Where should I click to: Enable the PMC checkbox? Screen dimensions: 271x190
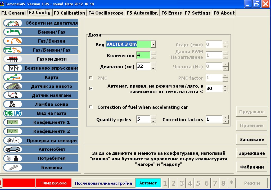tap(91, 78)
